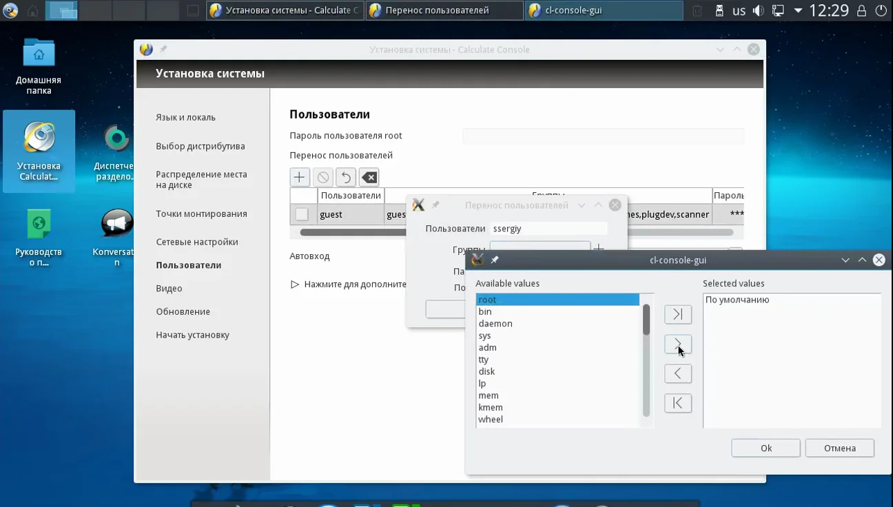The width and height of the screenshot is (893, 507).
Task: Open the us keyboard layout indicator
Action: (x=739, y=10)
